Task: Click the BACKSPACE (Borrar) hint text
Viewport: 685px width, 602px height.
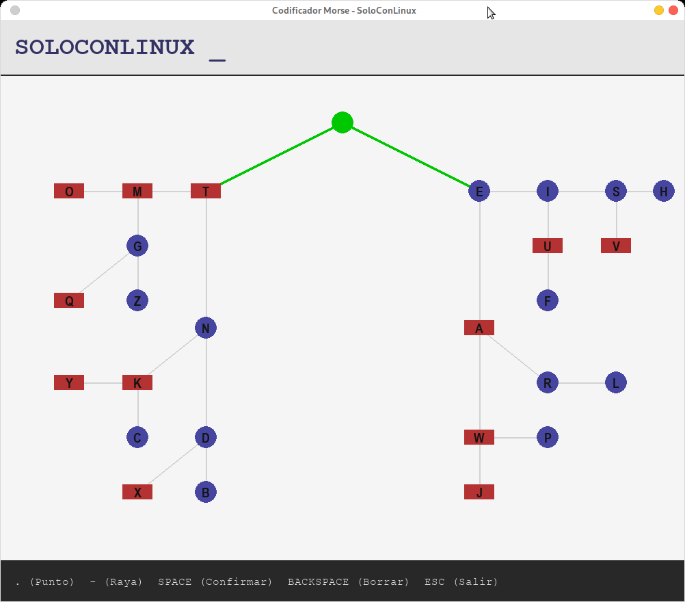Action: pyautogui.click(x=348, y=582)
